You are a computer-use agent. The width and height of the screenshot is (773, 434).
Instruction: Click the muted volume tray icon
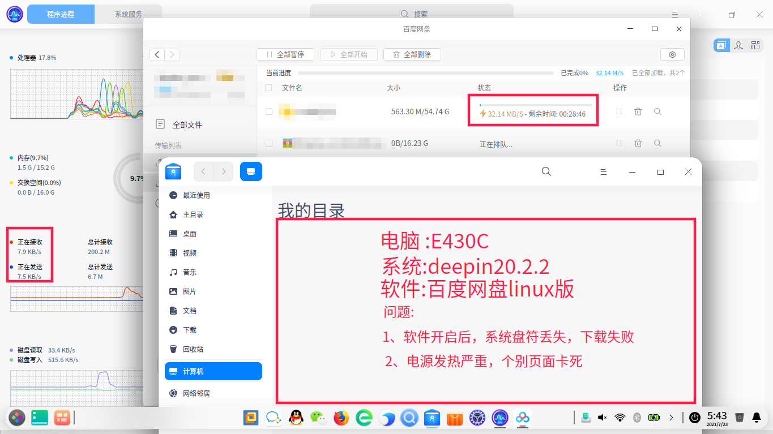603,418
